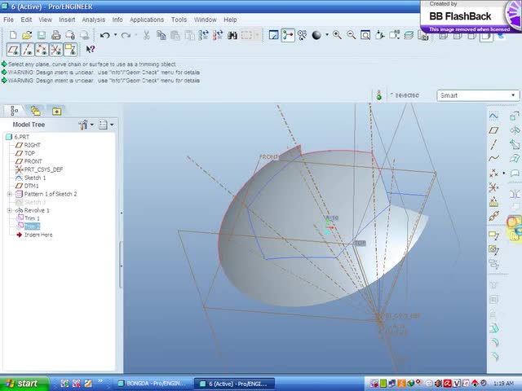The width and height of the screenshot is (522, 391).
Task: Select the Datum Plane tool in right toolbar
Action: tap(493, 130)
